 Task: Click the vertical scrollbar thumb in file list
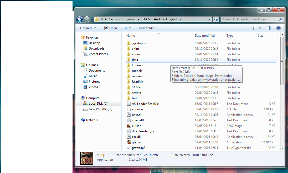[x=282, y=61]
